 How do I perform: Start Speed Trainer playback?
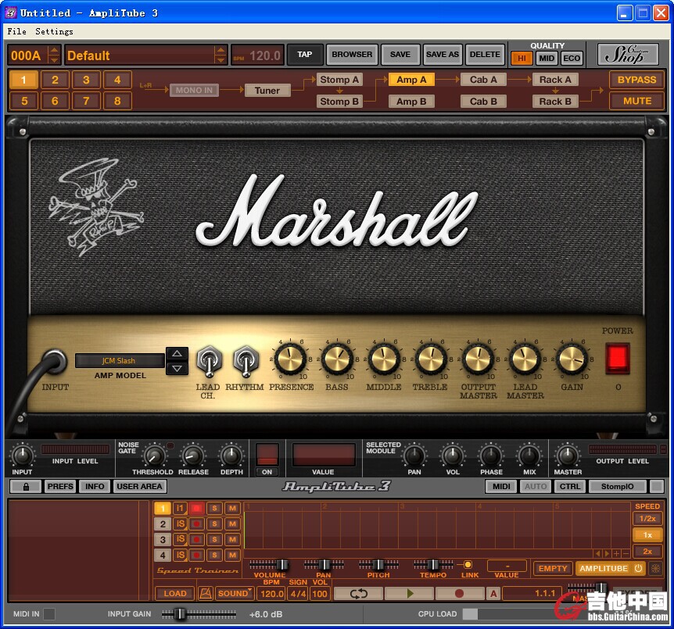(409, 593)
